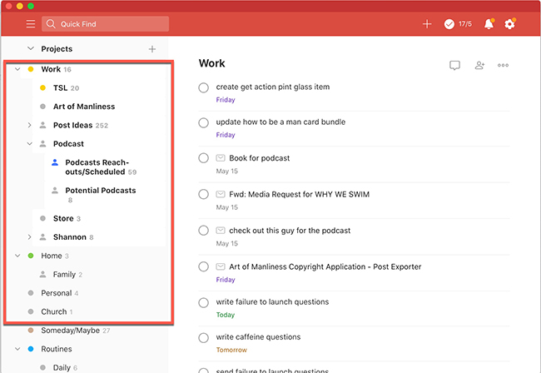Open project comments speech bubble icon
This screenshot has width=541, height=373.
point(454,65)
